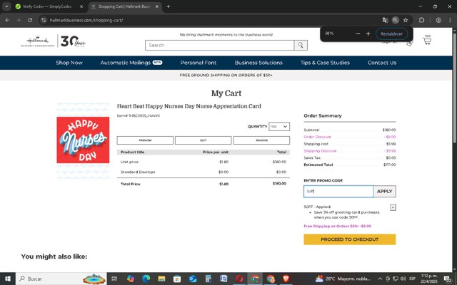The image size is (457, 285).
Task: Click the taskbar clock showing 7:12 p.m.
Action: 429,279
